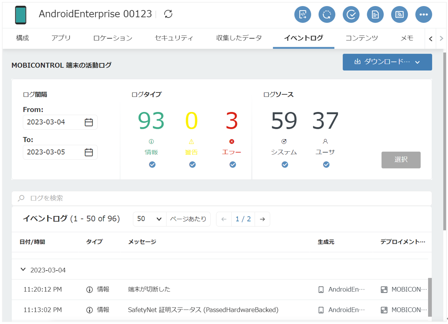Click the yellow 警告 warning triangle icon
The height and width of the screenshot is (324, 448).
coord(191,141)
